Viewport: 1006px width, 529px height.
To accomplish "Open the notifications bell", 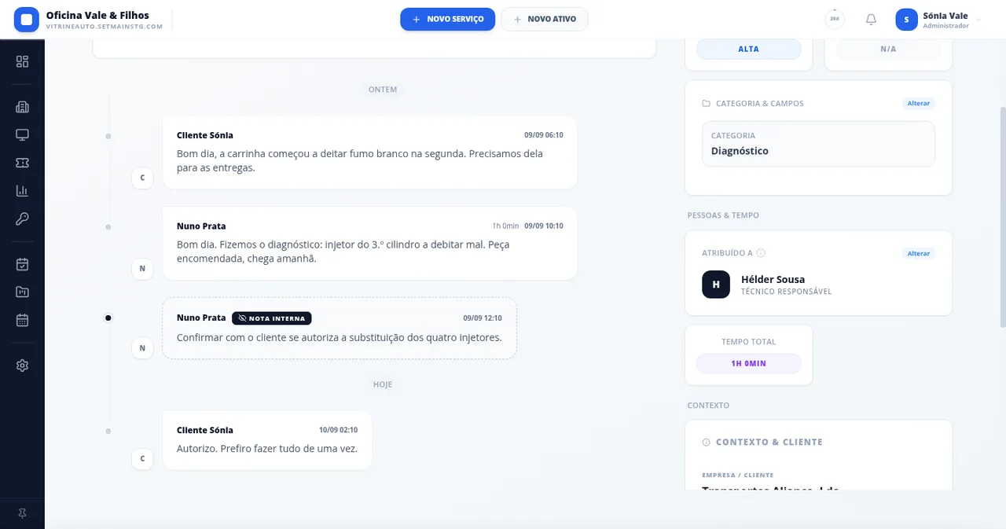I will tap(871, 20).
